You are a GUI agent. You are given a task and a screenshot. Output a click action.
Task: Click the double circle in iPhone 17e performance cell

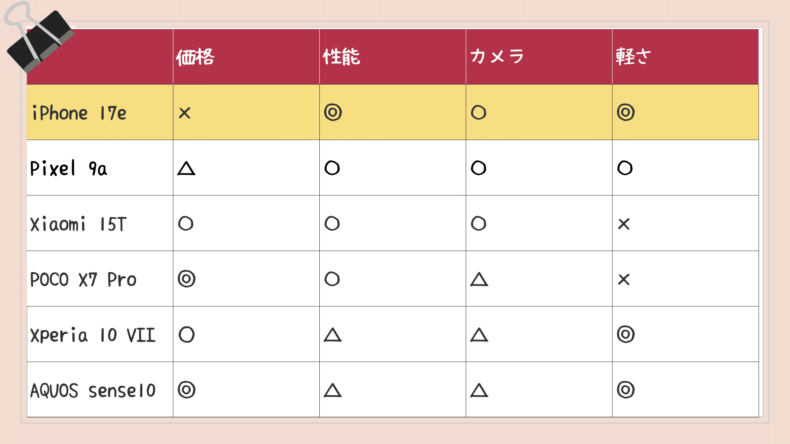tap(333, 112)
